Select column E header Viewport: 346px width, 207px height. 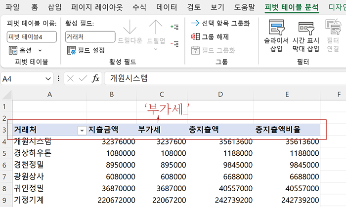(x=287, y=95)
